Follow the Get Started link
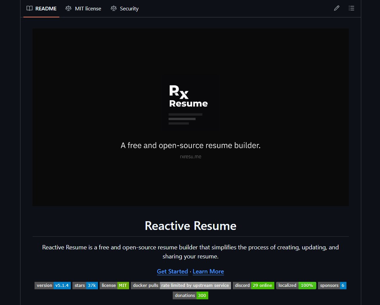380x305 pixels. [172, 271]
